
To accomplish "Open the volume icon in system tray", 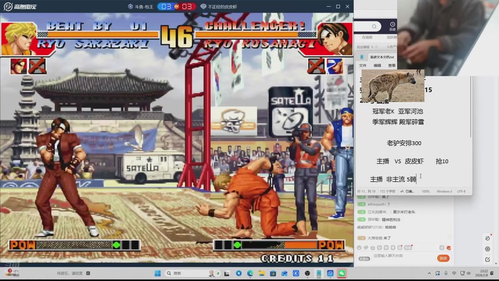I will coord(468,274).
